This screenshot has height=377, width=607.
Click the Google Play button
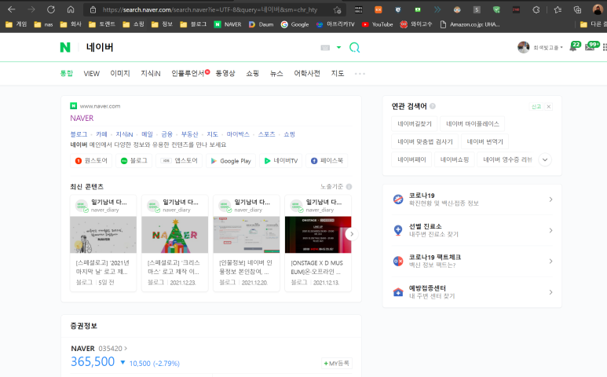point(231,161)
